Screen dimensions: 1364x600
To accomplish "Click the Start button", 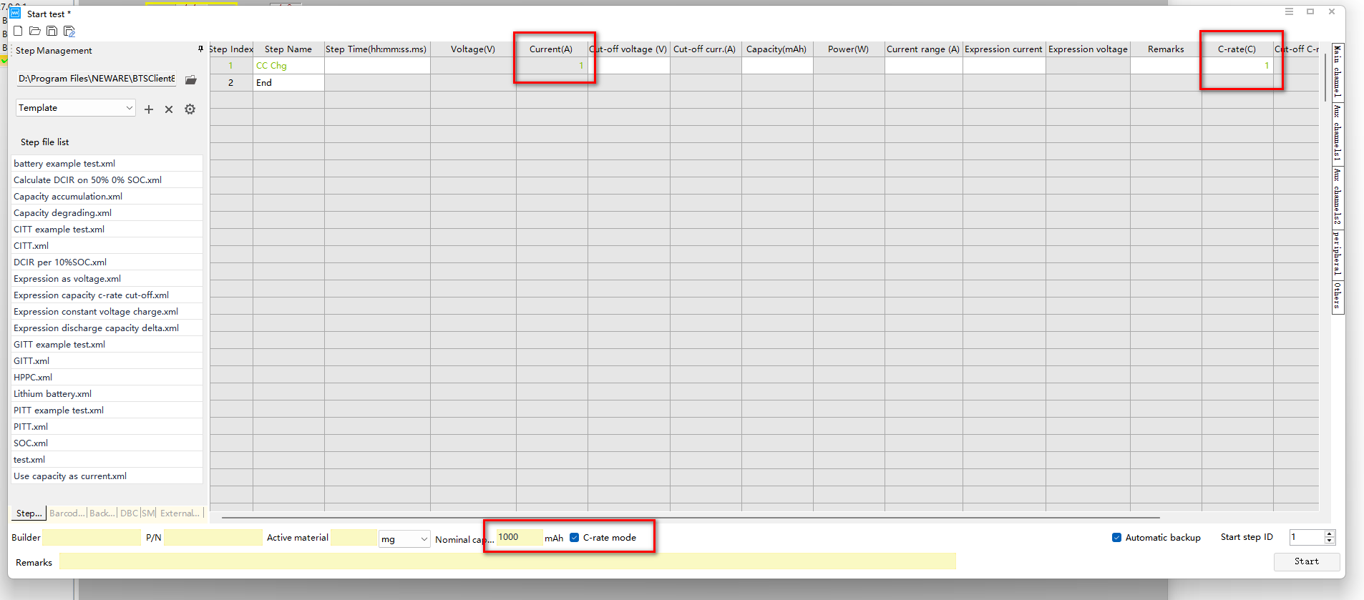I will pos(1307,562).
